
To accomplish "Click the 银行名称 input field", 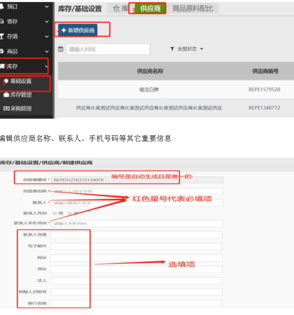I will (136, 304).
